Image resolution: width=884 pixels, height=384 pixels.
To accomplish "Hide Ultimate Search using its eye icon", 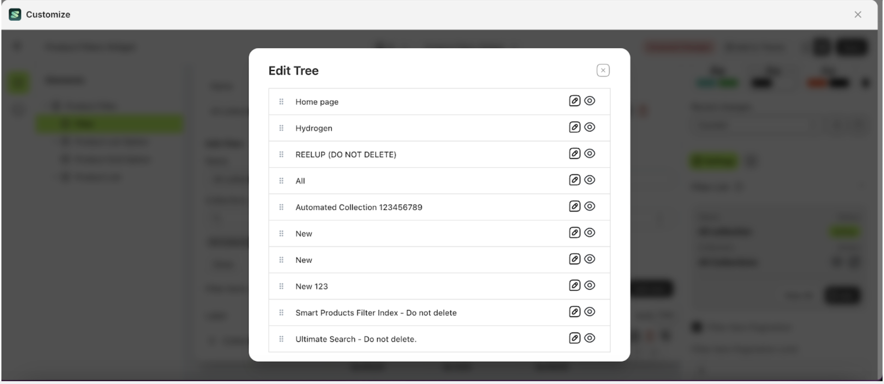I will (590, 338).
